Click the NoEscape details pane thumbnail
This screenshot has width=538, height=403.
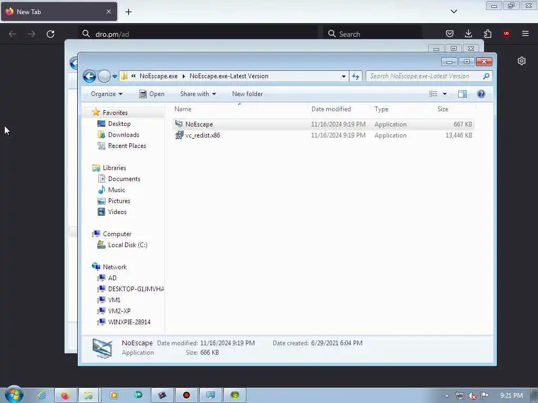click(102, 348)
